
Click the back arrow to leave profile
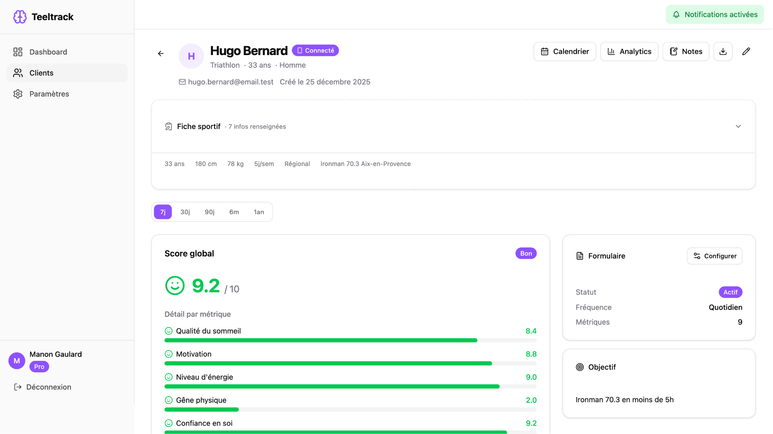(161, 53)
